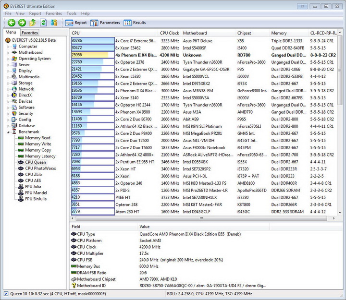The width and height of the screenshot is (346, 300).
Task: Open the Memory Write benchmark
Action: pyautogui.click(x=38, y=144)
